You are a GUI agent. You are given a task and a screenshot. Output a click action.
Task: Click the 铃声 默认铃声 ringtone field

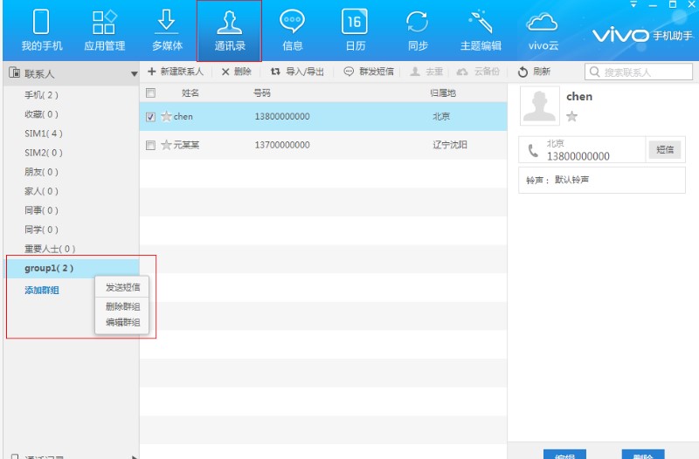(602, 180)
